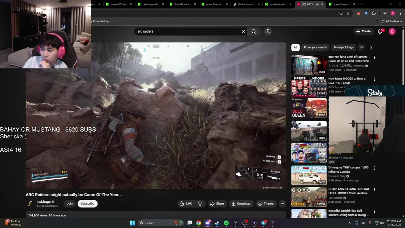Open the jackfrags channel name link
The height and width of the screenshot is (228, 405).
43,202
